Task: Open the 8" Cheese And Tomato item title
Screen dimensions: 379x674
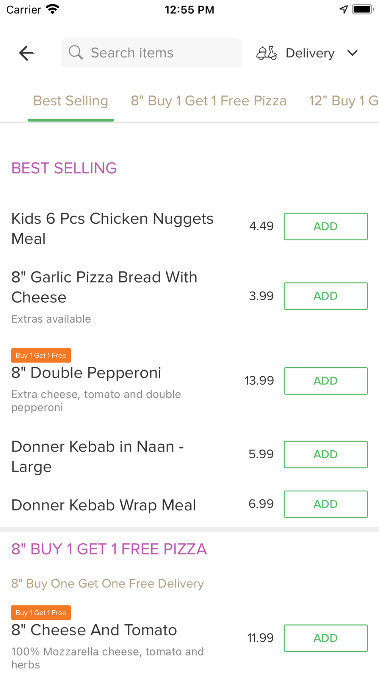Action: (x=94, y=630)
